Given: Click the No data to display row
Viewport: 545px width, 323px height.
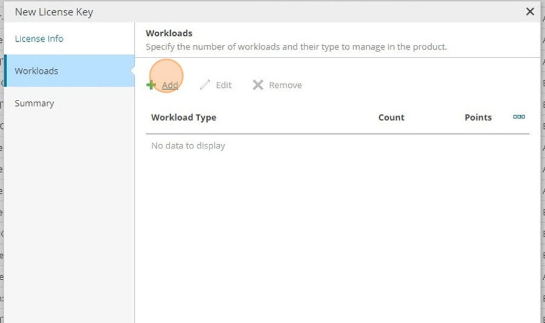Looking at the screenshot, I should click(337, 145).
